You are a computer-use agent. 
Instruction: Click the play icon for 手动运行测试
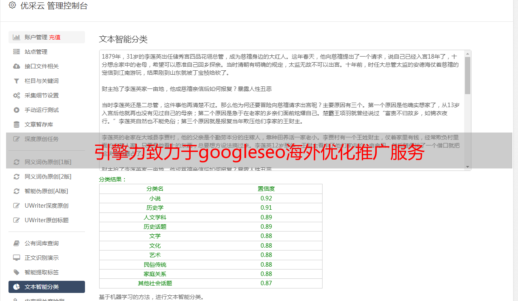(17, 110)
